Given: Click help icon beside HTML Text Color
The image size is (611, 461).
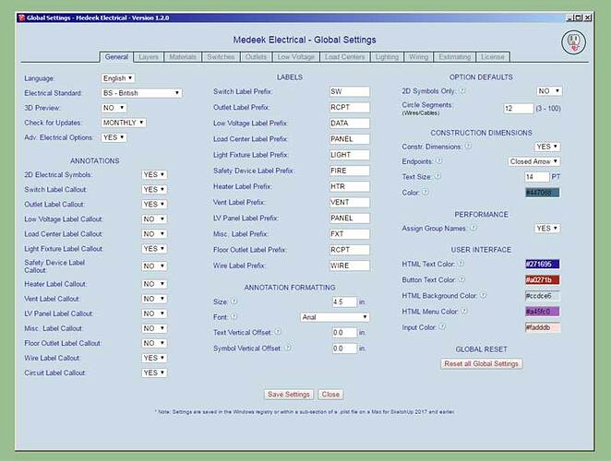Looking at the screenshot, I should 461,263.
